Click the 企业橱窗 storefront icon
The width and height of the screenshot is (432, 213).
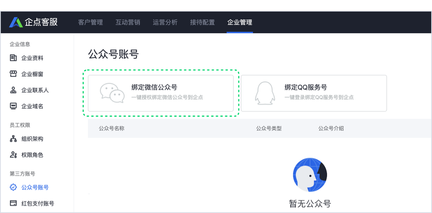pyautogui.click(x=13, y=74)
